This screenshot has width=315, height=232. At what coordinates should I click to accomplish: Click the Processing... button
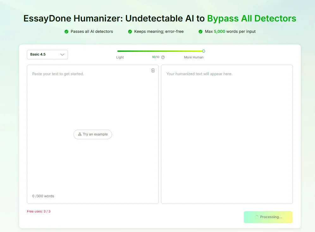click(x=268, y=217)
